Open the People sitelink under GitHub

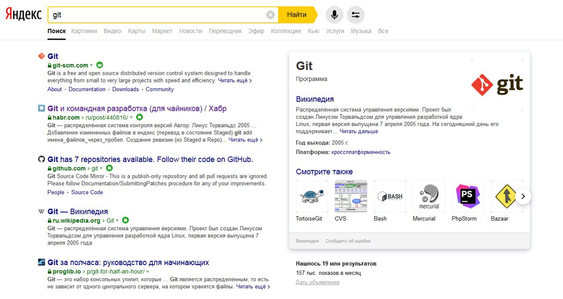point(56,192)
